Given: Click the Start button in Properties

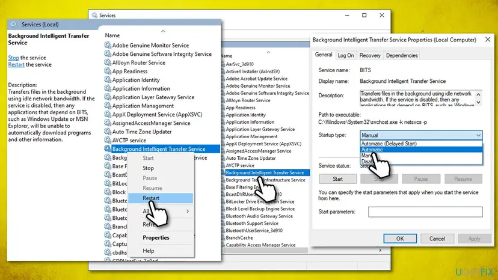Looking at the screenshot, I should coord(337,179).
